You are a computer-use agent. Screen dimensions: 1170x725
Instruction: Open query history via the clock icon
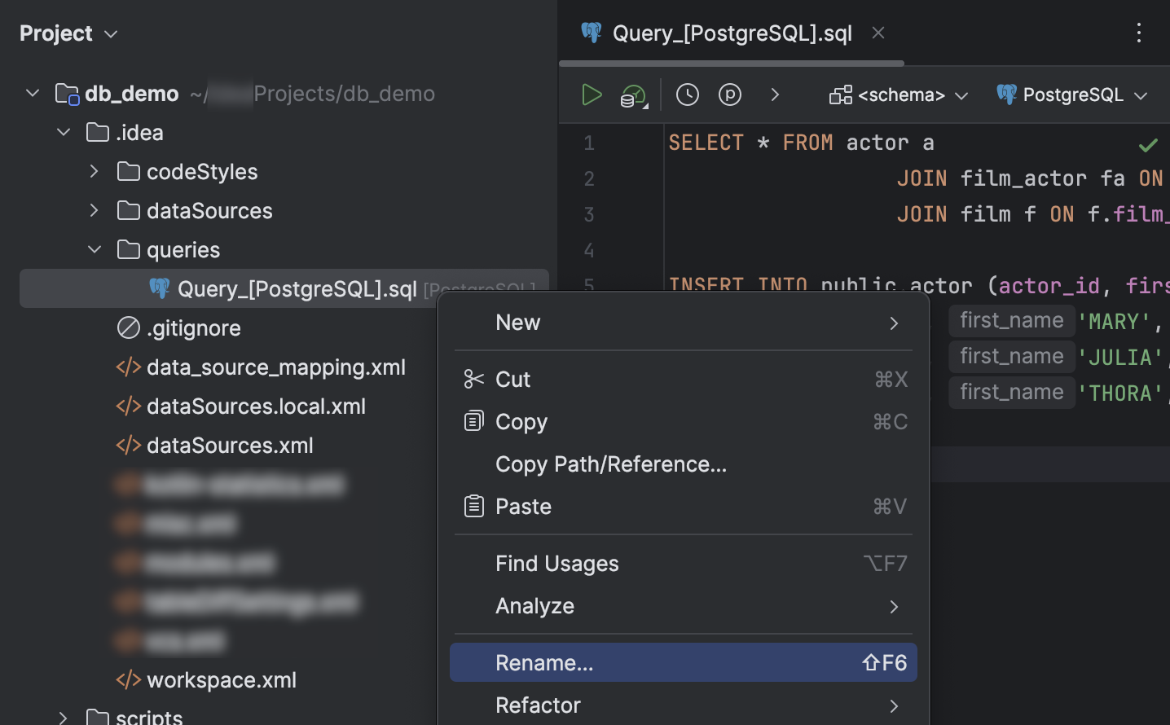[x=687, y=94]
